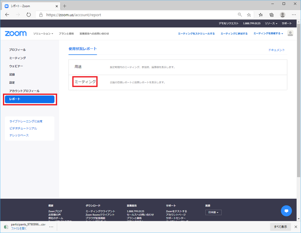
Task: Open the プロフィール sidebar item
Action: (17, 50)
